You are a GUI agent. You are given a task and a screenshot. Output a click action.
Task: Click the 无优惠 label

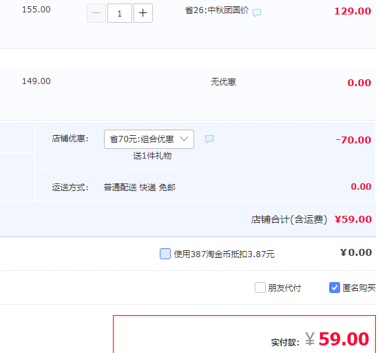point(223,82)
